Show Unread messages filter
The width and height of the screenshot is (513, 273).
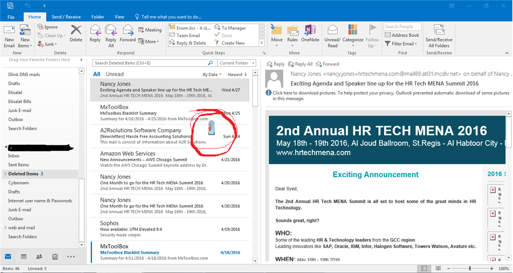click(x=115, y=74)
